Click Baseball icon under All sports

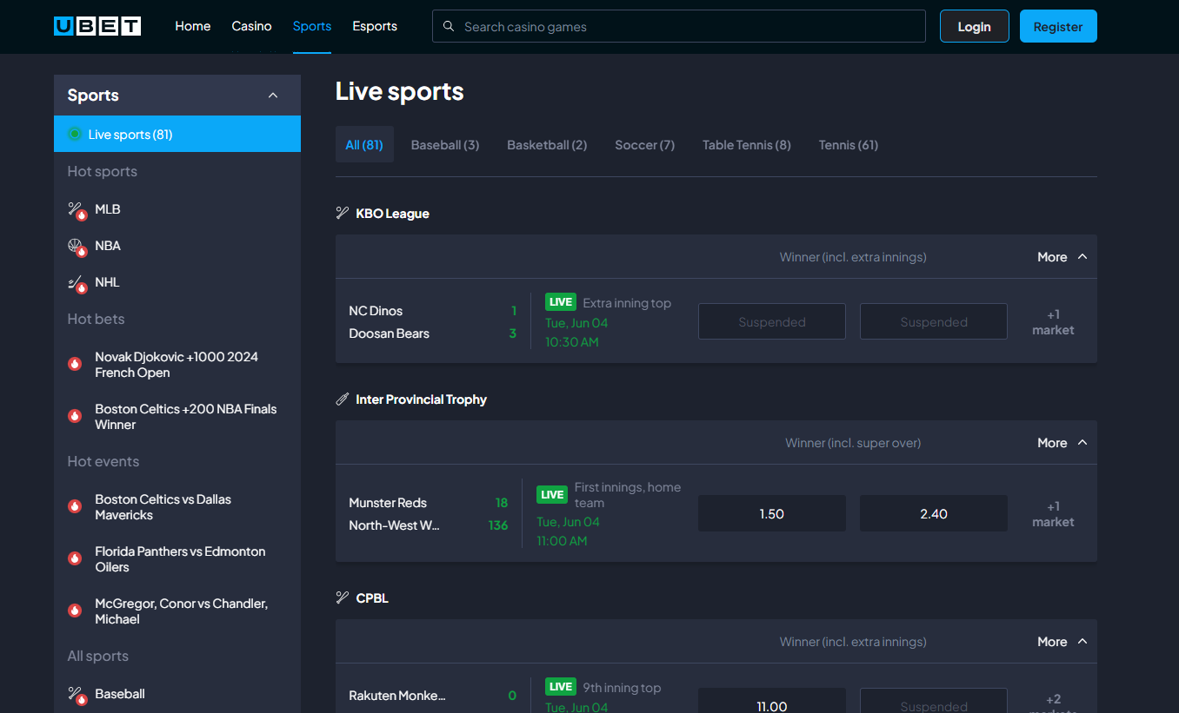[77, 695]
